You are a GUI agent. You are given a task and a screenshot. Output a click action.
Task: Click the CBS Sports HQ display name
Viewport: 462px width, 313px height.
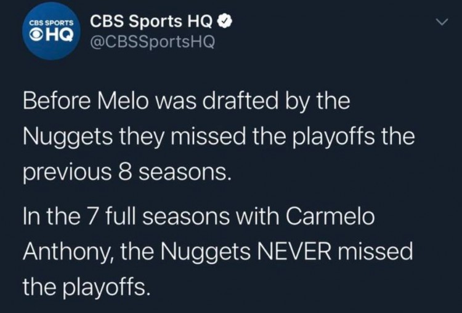click(x=152, y=22)
